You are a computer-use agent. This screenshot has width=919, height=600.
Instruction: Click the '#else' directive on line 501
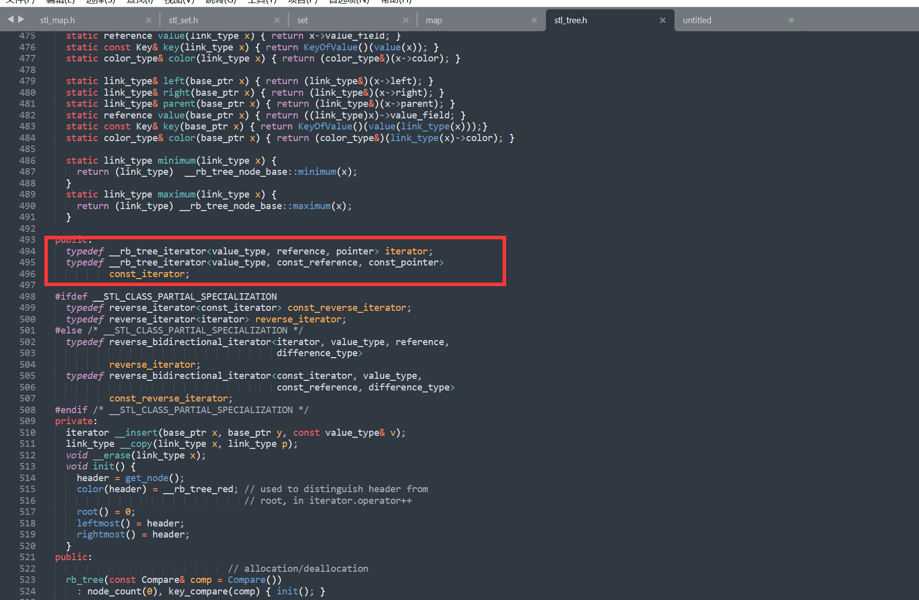tap(69, 330)
